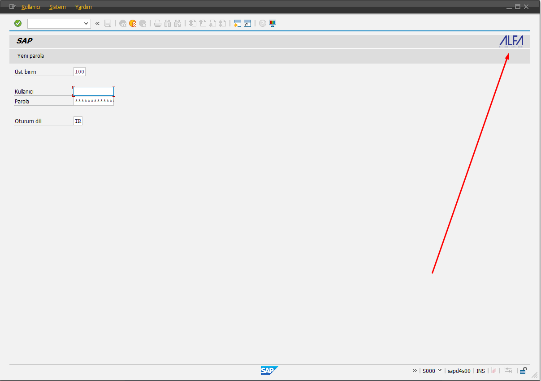Click the Parola field label
Image resolution: width=541 pixels, height=381 pixels.
tap(22, 102)
